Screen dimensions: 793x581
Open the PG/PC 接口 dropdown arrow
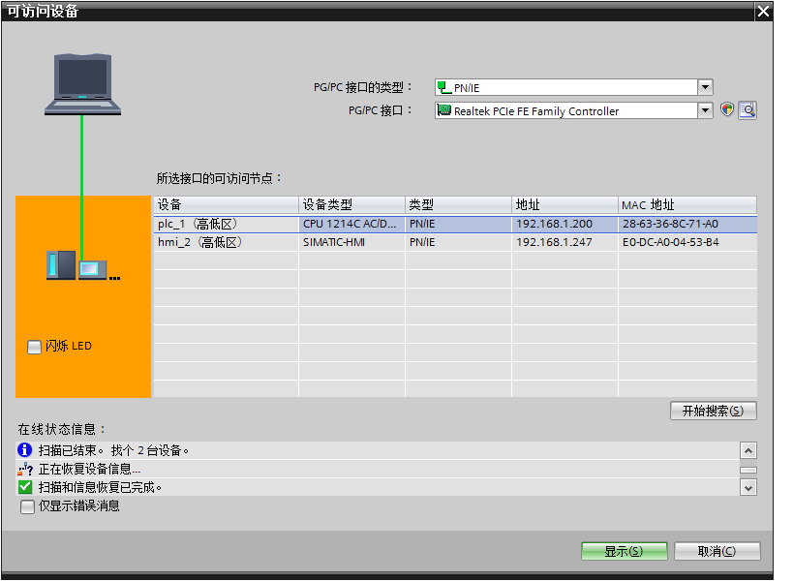705,109
